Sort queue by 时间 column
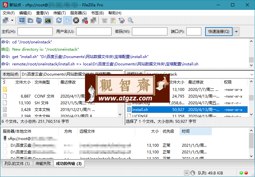The height and width of the screenshot is (177, 255). [196, 131]
